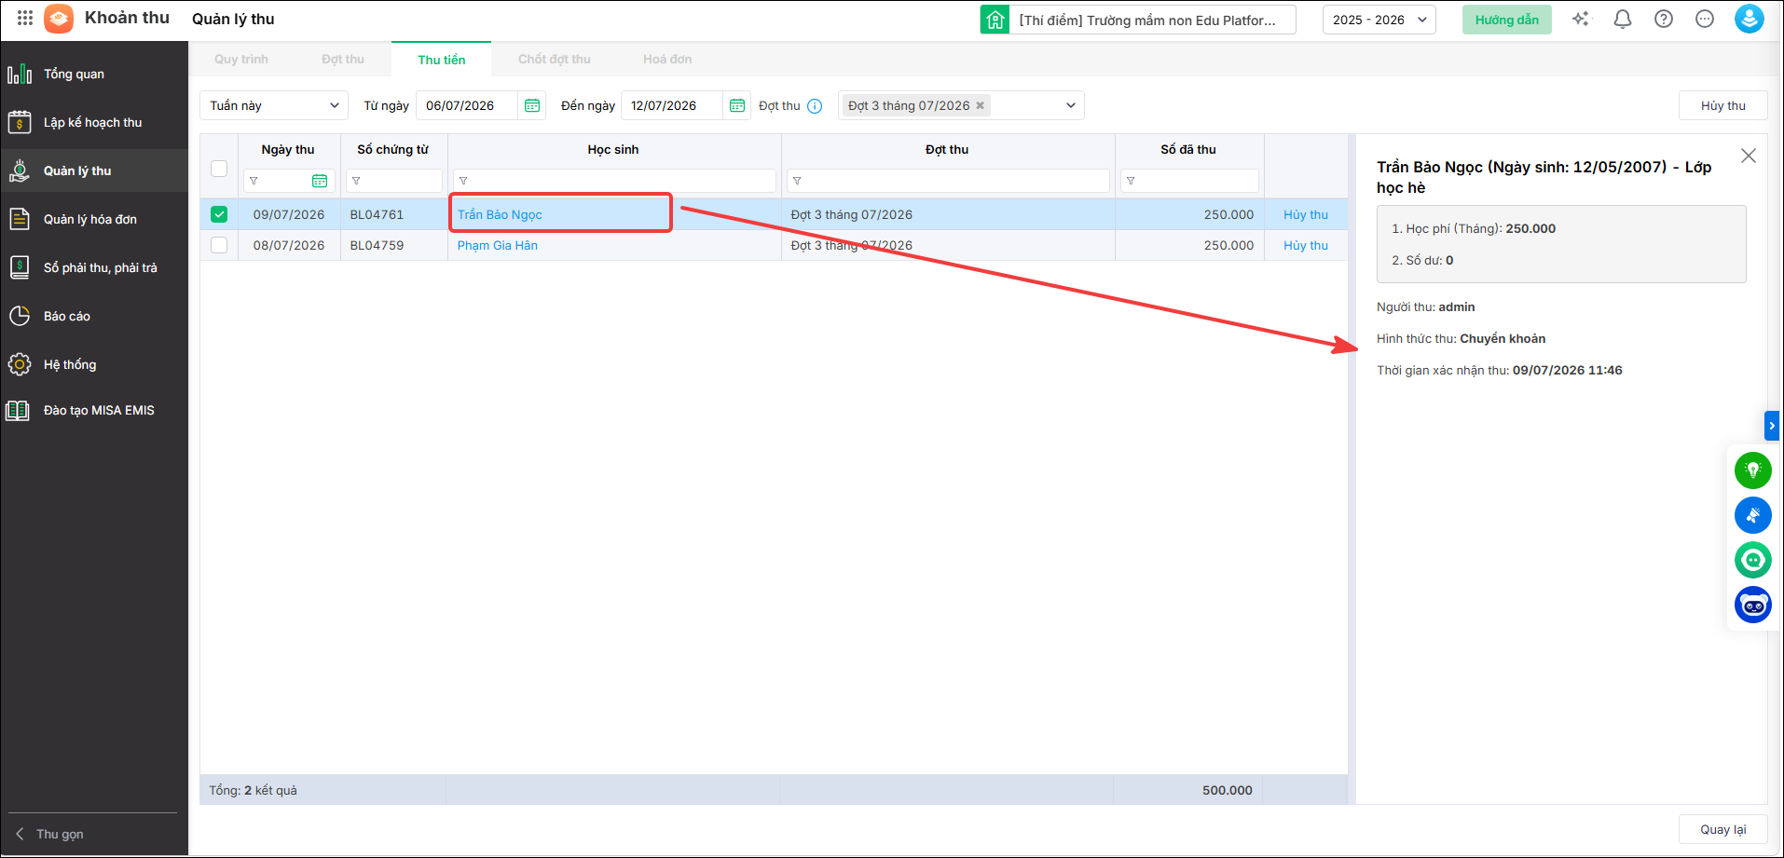The width and height of the screenshot is (1784, 858).
Task: Click the total amount 500.000 in footer
Action: pos(1228,790)
